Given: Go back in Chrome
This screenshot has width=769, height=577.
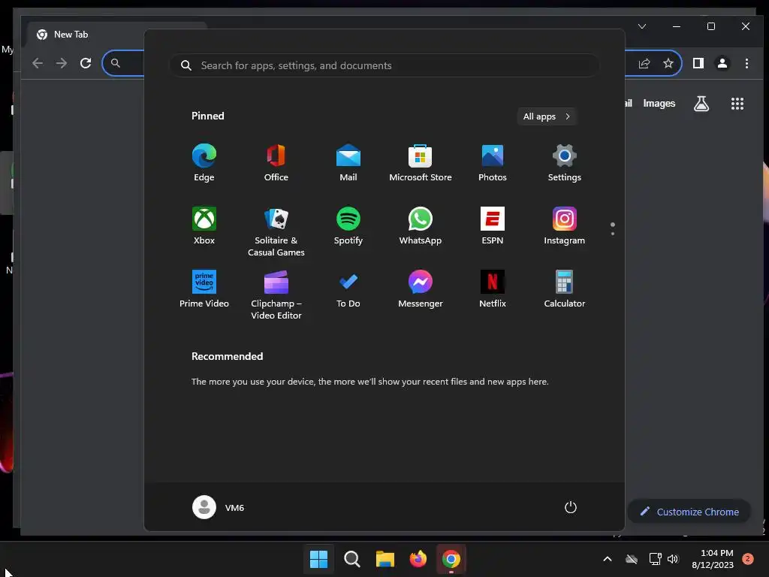Looking at the screenshot, I should (x=38, y=63).
